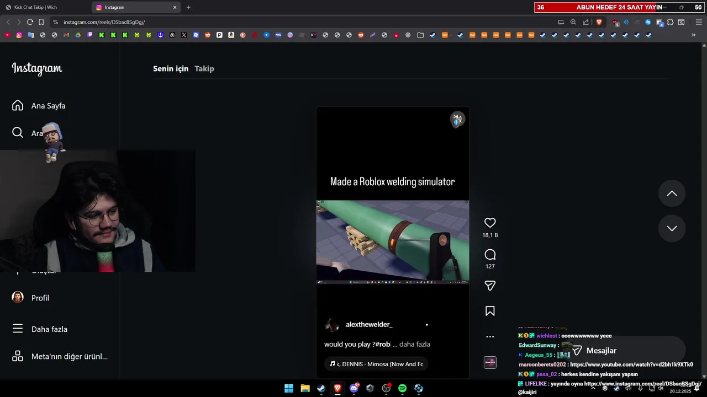Play or pause the welding simulator reel video
The height and width of the screenshot is (397, 707).
coord(393,242)
